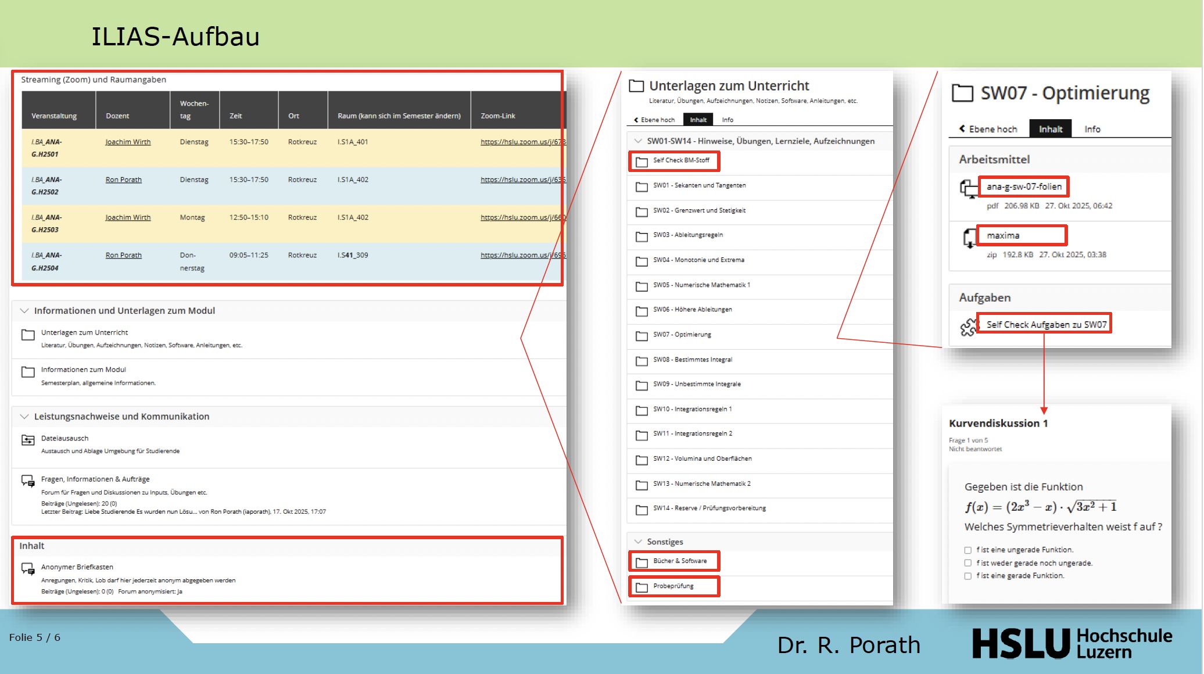Viewport: 1204px width, 674px height.
Task: Click the Dateiaustausch exchange icon
Action: click(27, 440)
